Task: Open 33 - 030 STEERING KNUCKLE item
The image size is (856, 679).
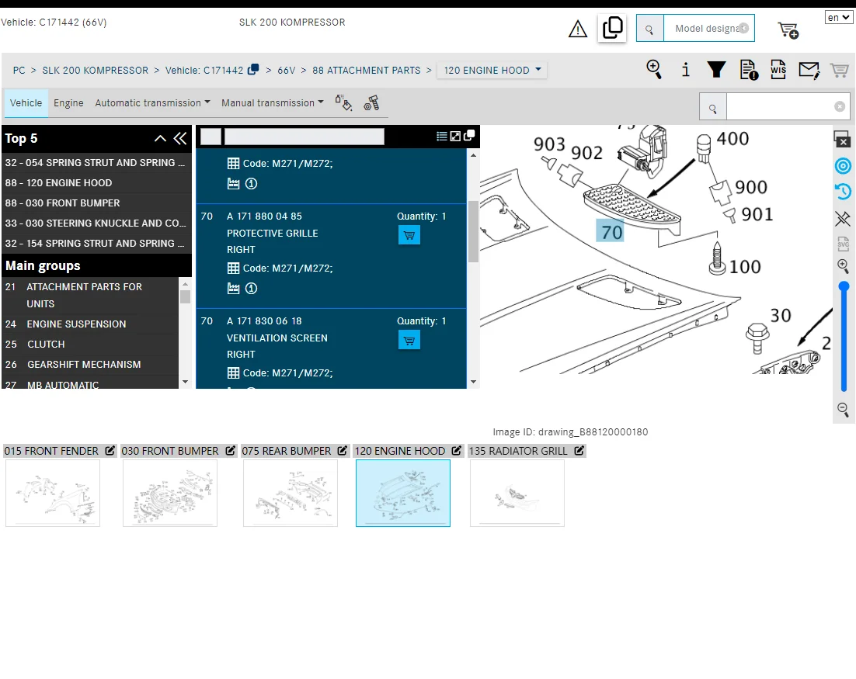Action: tap(96, 223)
